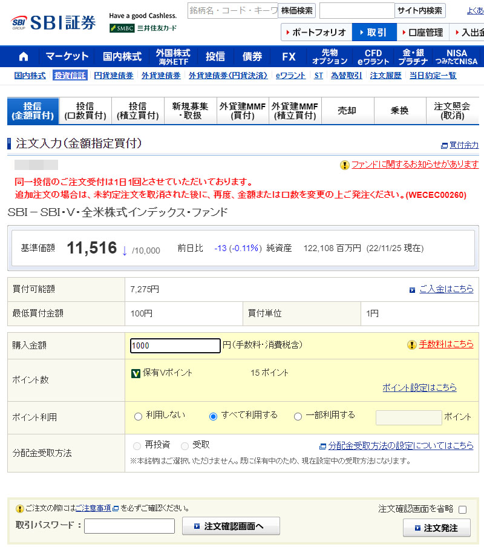484x553 pixels.
Task: Open the ポイント設定はこちら link
Action: click(x=419, y=387)
